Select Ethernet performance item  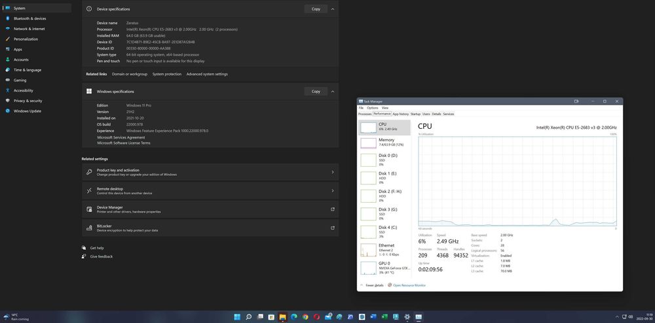(x=384, y=250)
